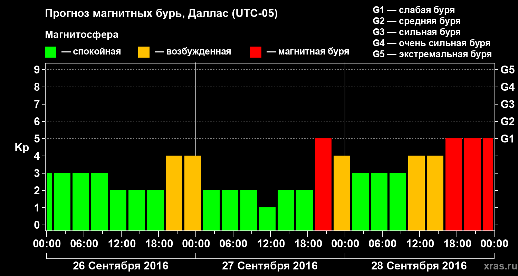
Task: Select legend line 'G2 — средняя буря'
Action: [417, 21]
